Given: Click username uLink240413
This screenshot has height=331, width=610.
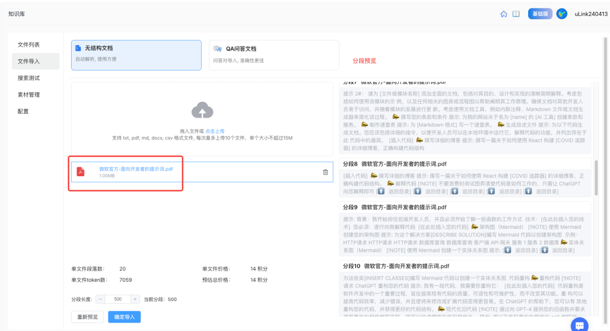Looking at the screenshot, I should coord(591,14).
